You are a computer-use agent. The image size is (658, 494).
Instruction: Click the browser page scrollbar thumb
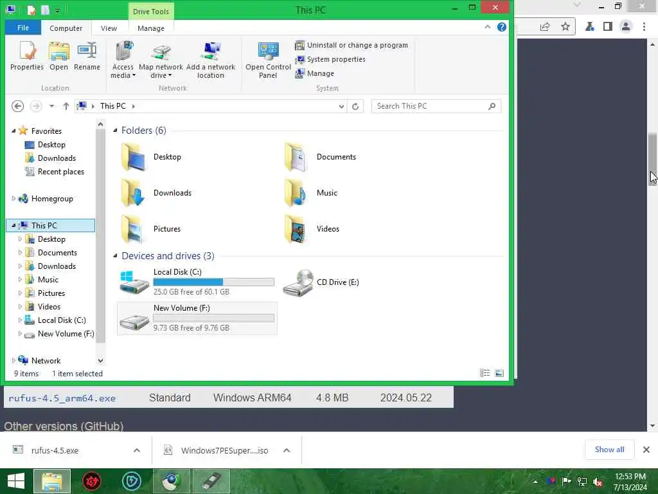pyautogui.click(x=653, y=159)
